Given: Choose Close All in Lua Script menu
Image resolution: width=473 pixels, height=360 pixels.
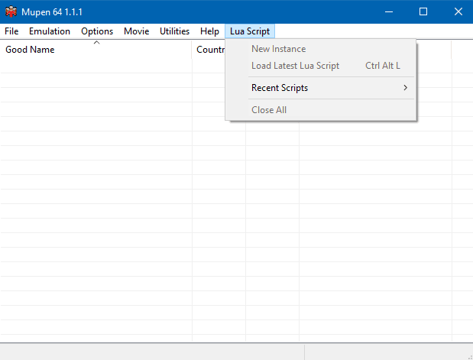Looking at the screenshot, I should click(321, 110).
